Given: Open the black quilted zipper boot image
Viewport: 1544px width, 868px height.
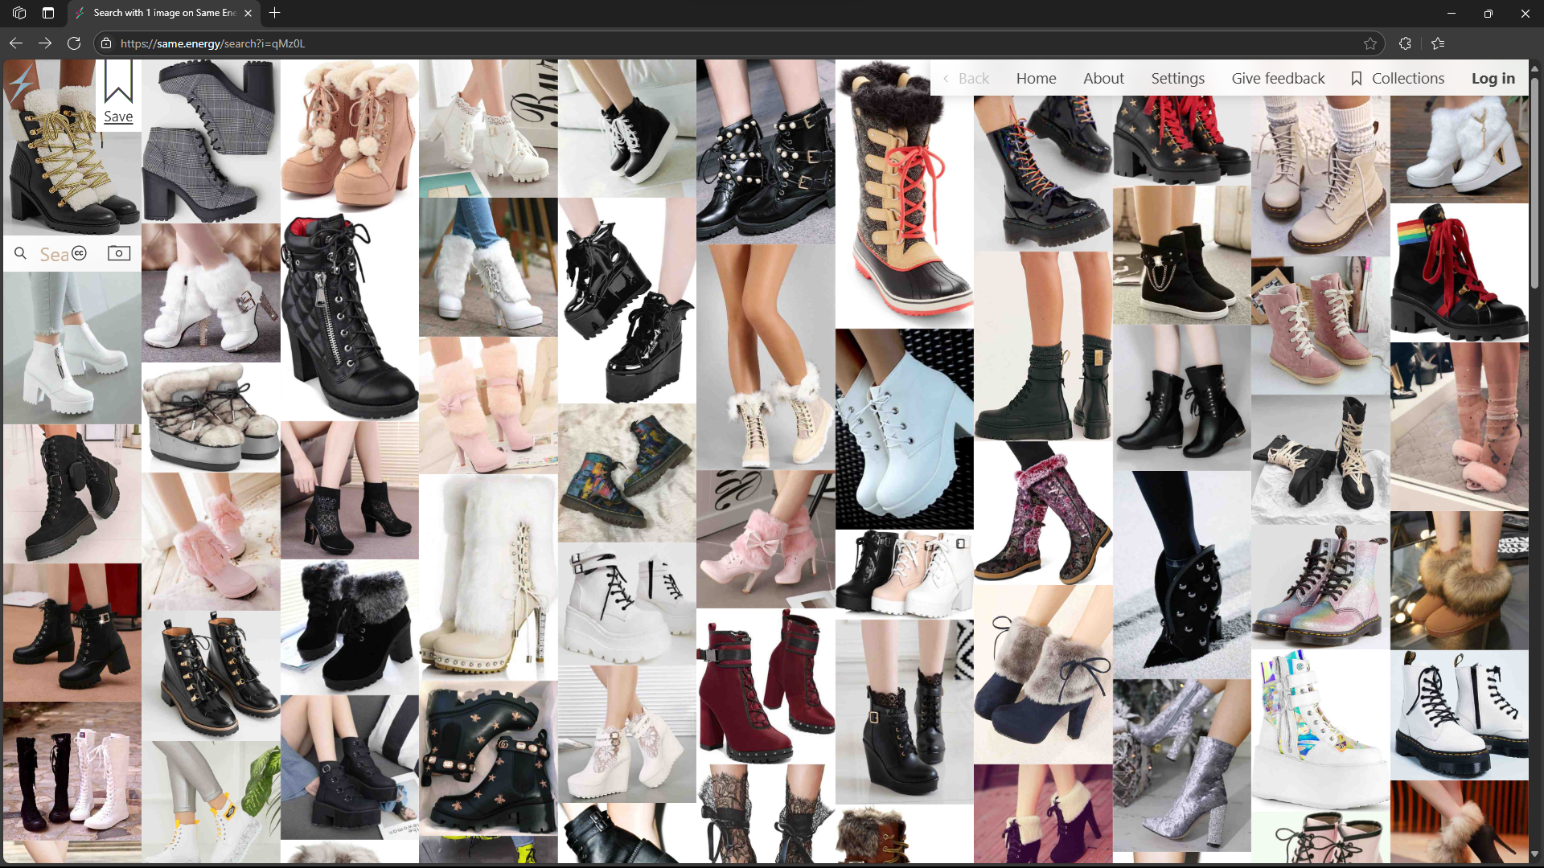Looking at the screenshot, I should [349, 315].
